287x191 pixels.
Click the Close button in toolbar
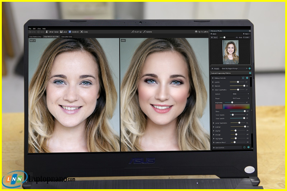pyautogui.click(x=82, y=32)
